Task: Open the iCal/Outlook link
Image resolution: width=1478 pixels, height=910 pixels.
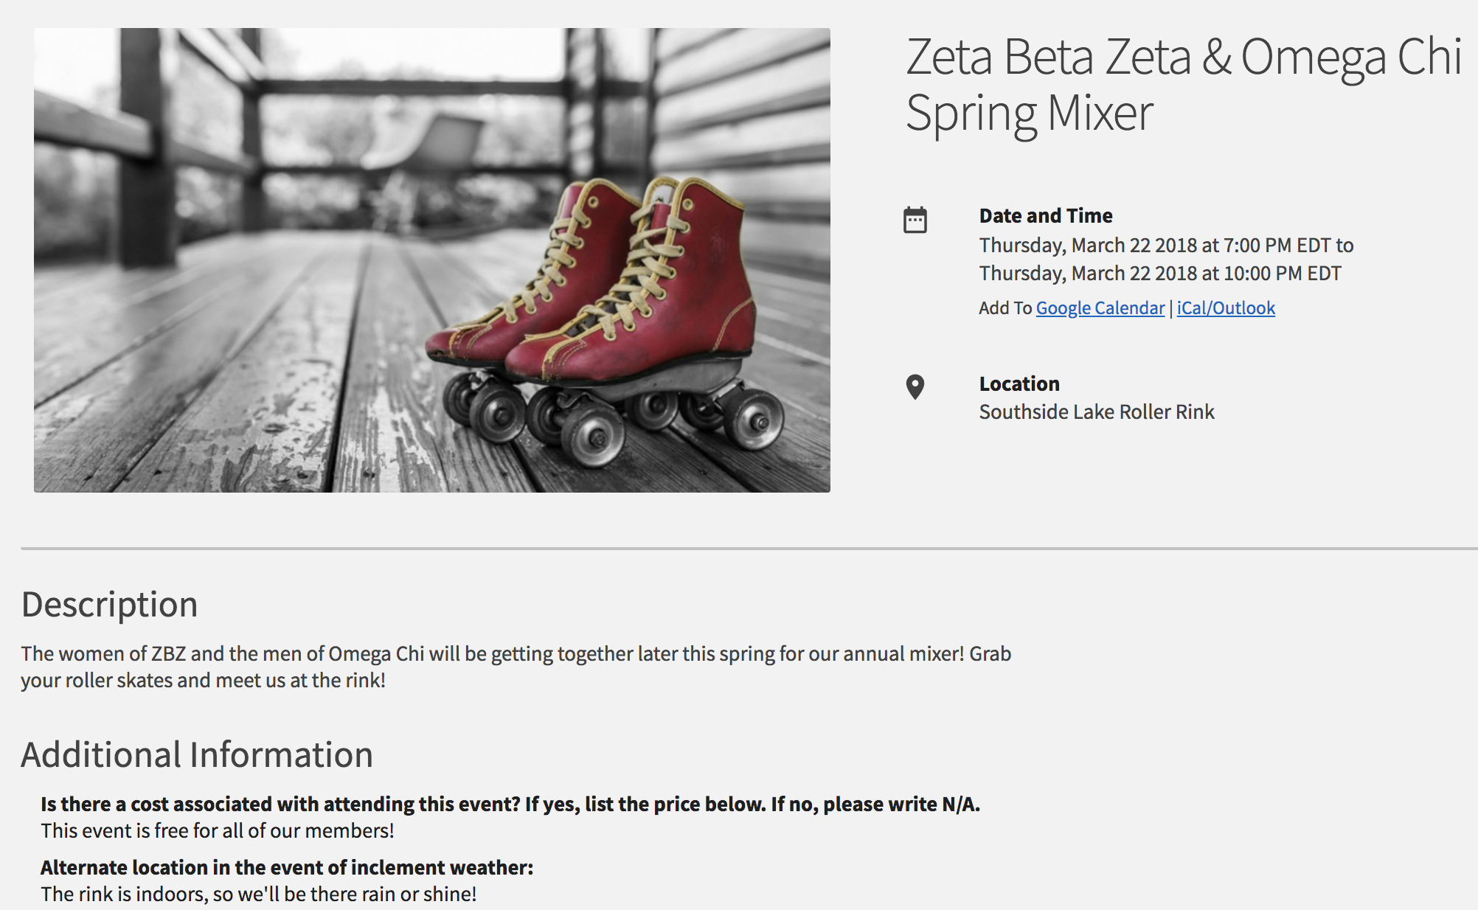Action: pyautogui.click(x=1226, y=308)
